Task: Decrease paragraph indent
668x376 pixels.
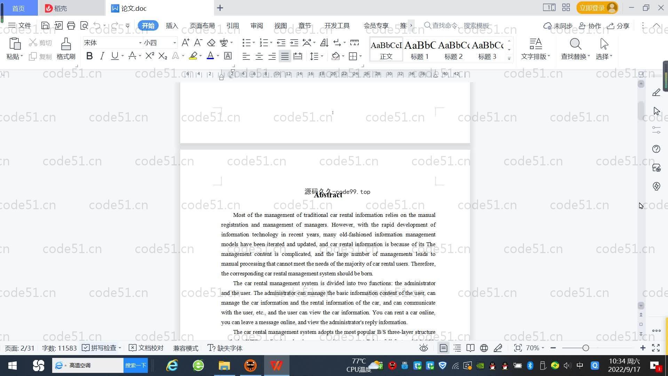Action: tap(281, 42)
